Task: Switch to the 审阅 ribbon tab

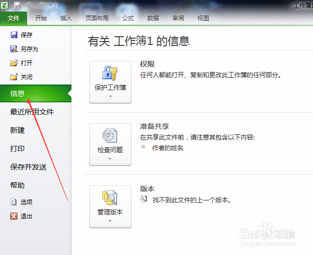Action: coord(178,18)
